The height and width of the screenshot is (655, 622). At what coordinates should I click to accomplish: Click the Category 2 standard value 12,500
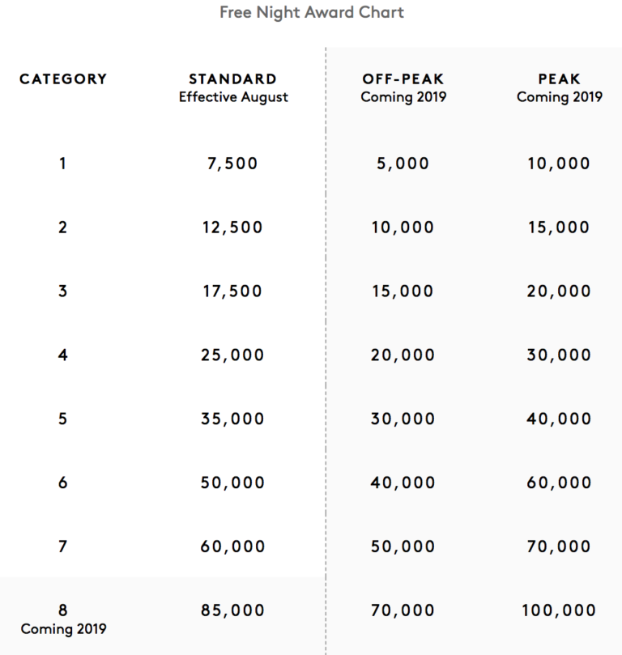point(232,228)
